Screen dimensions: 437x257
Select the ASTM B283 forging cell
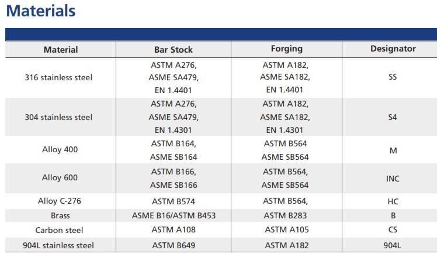(x=286, y=215)
